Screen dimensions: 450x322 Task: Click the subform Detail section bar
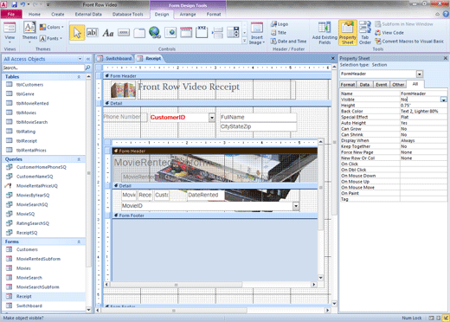pyautogui.click(x=215, y=186)
